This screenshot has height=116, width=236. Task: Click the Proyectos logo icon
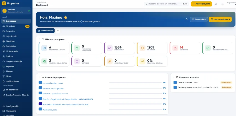pos(4,3)
